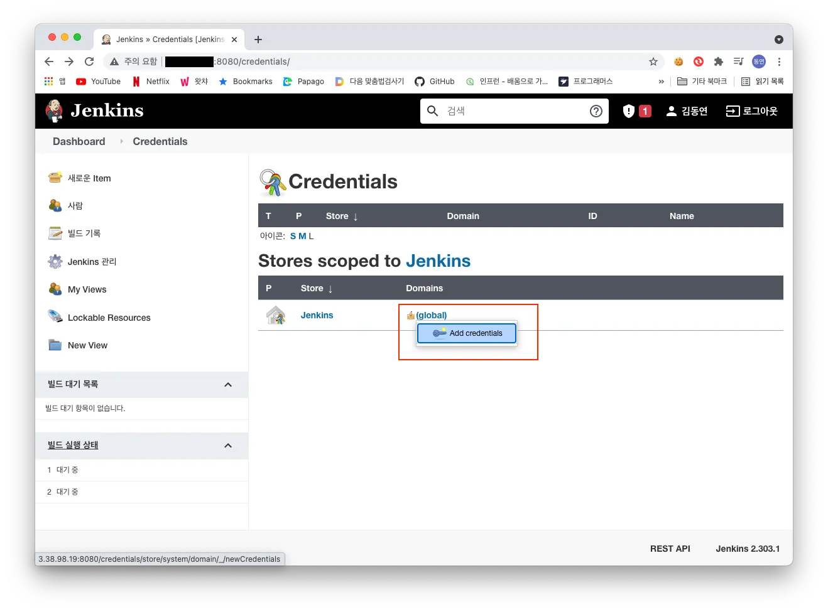
Task: Click the search magnifier icon
Action: tap(433, 111)
